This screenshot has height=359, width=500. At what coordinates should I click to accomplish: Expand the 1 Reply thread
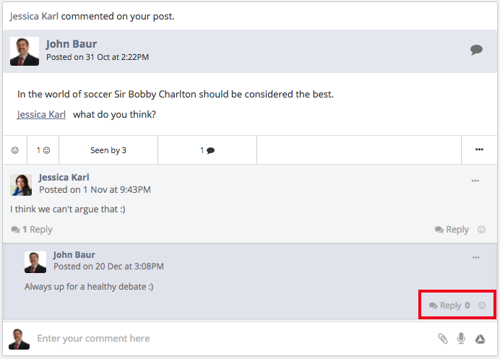[32, 229]
